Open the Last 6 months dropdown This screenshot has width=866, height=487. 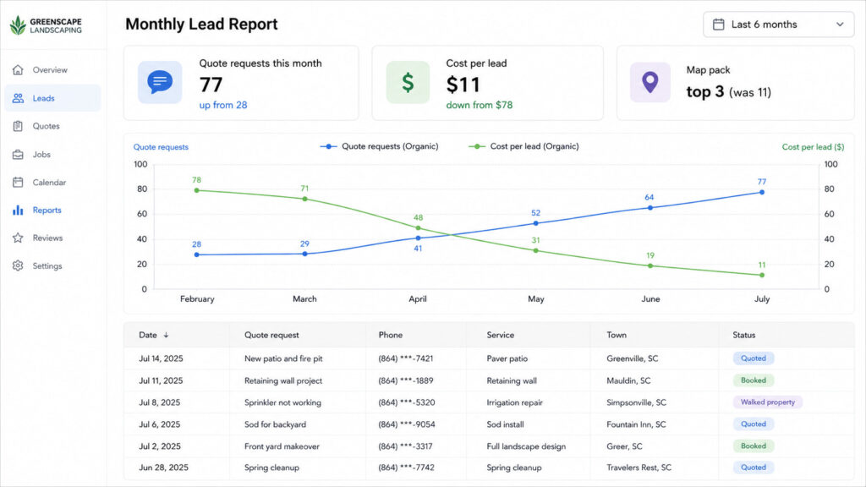(x=778, y=25)
